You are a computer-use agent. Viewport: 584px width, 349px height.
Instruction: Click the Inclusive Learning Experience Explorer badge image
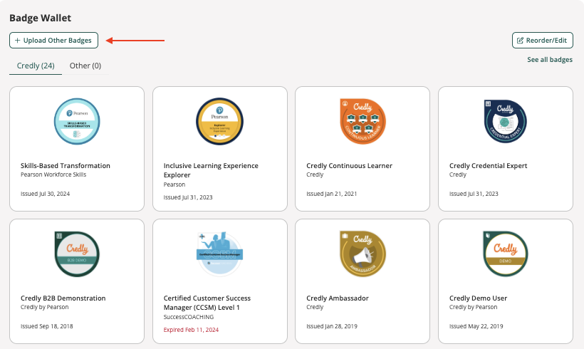pyautogui.click(x=220, y=121)
